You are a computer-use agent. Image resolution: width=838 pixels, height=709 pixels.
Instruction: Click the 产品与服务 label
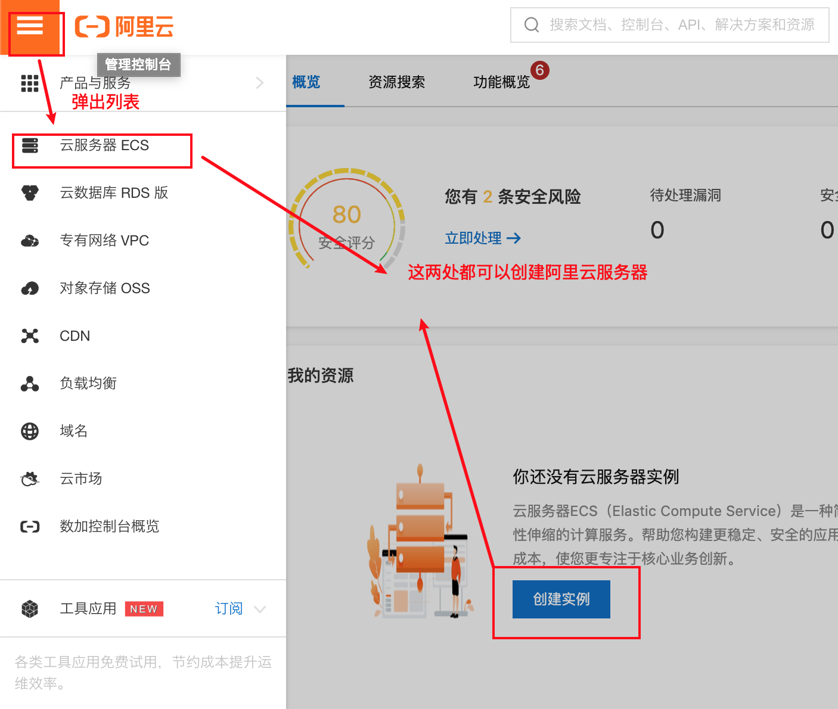click(95, 83)
